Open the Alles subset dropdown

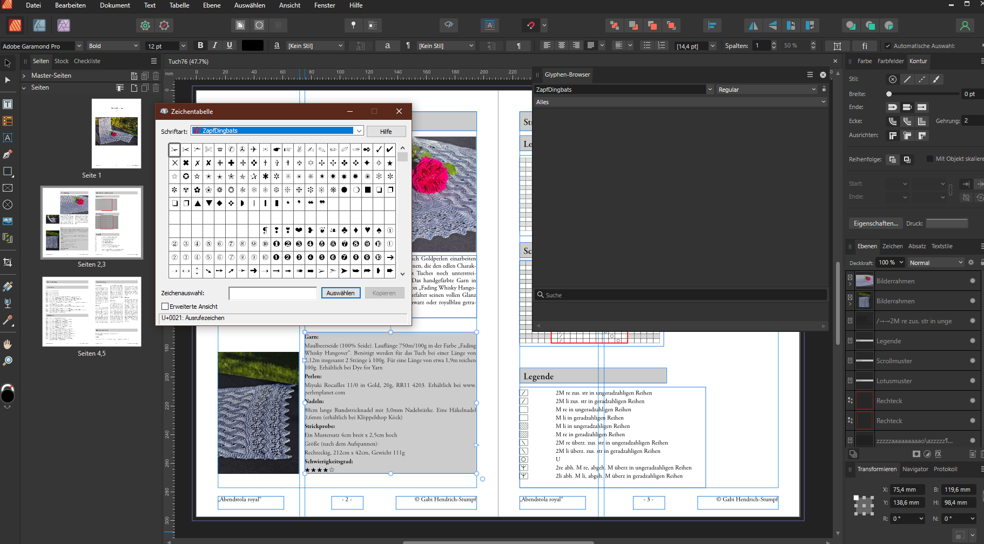click(680, 102)
